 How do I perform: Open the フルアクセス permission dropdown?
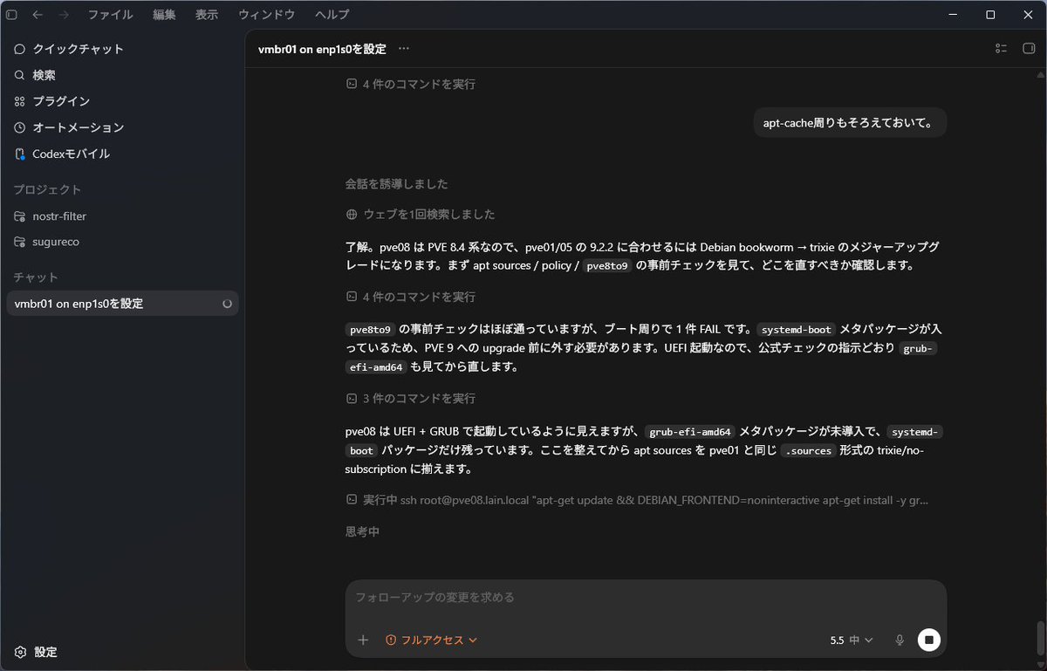[432, 640]
